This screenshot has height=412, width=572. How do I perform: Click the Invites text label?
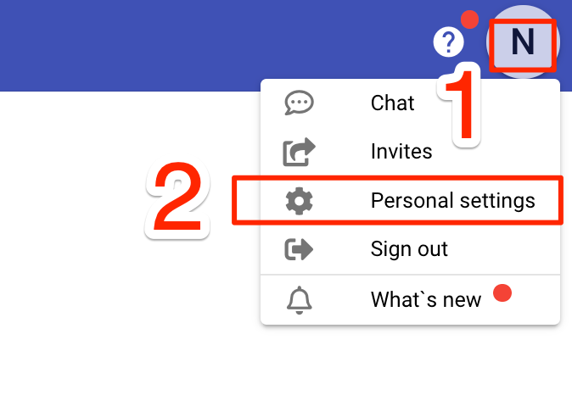point(401,152)
